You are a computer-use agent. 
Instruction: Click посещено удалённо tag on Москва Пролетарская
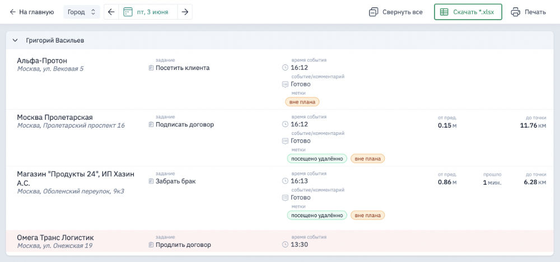pyautogui.click(x=317, y=158)
